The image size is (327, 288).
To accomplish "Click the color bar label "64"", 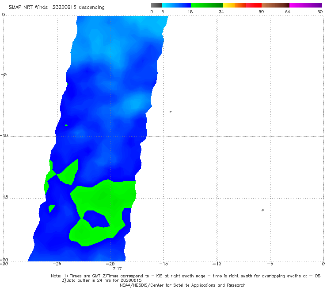I will pyautogui.click(x=288, y=12).
